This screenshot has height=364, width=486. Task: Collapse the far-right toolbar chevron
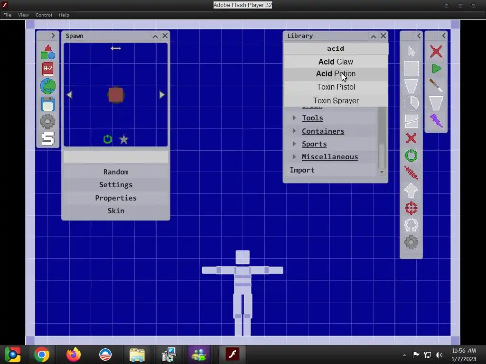pos(444,36)
